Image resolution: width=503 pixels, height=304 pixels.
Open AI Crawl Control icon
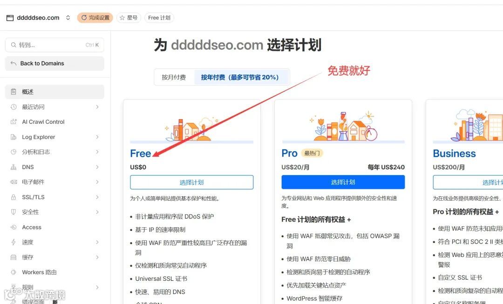[x=14, y=122]
